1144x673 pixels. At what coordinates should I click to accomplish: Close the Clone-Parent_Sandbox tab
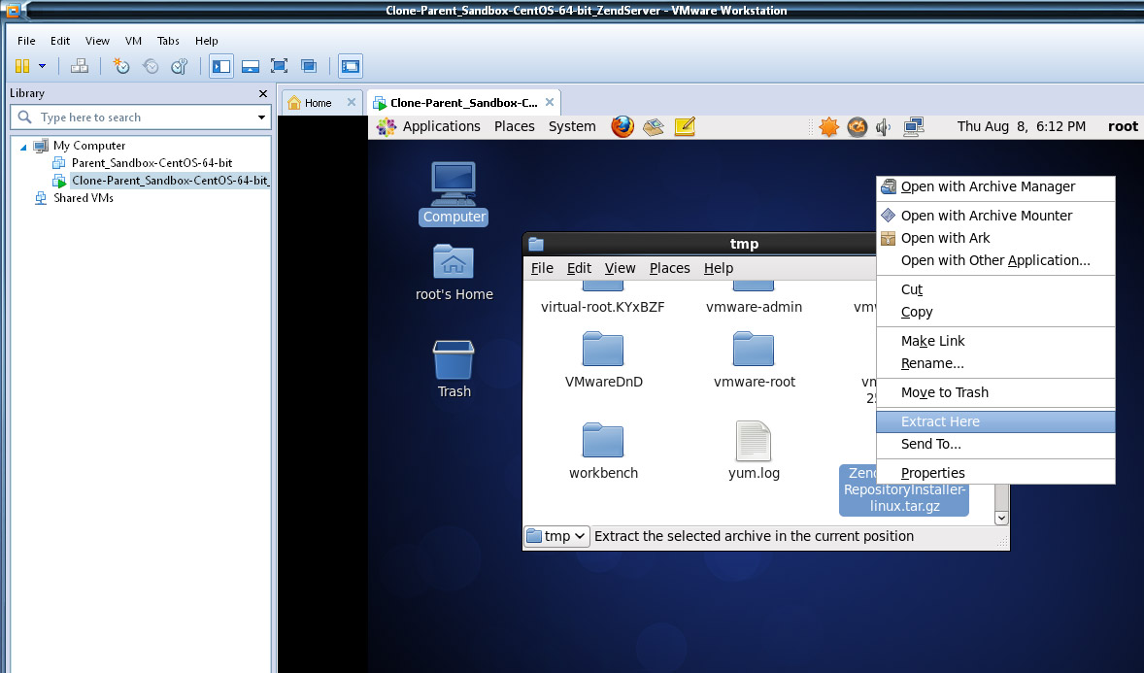point(550,102)
